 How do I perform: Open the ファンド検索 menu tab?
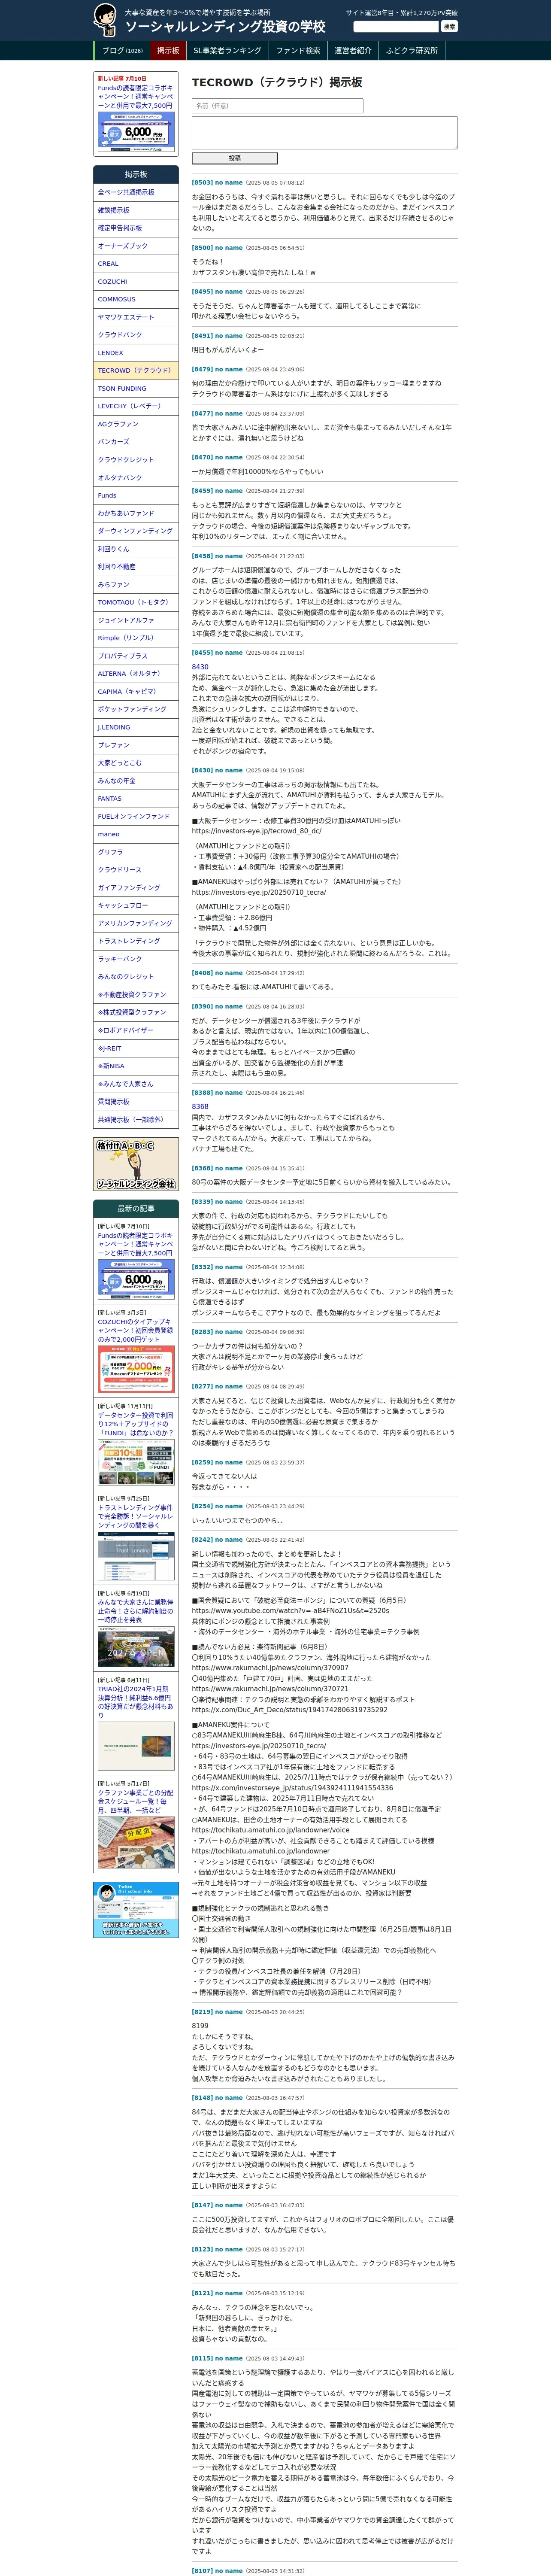(x=298, y=51)
